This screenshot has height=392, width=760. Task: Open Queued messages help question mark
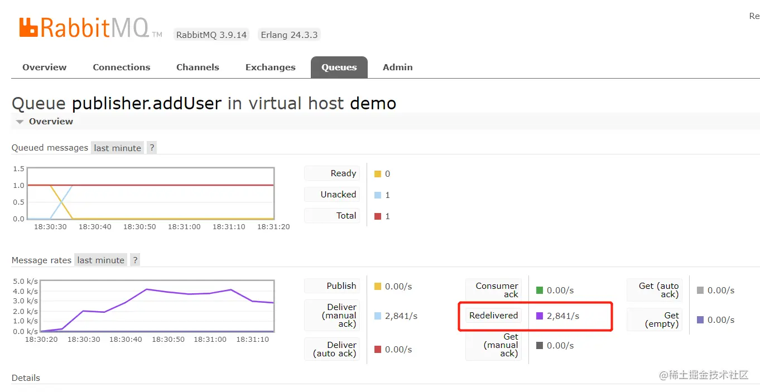click(151, 148)
